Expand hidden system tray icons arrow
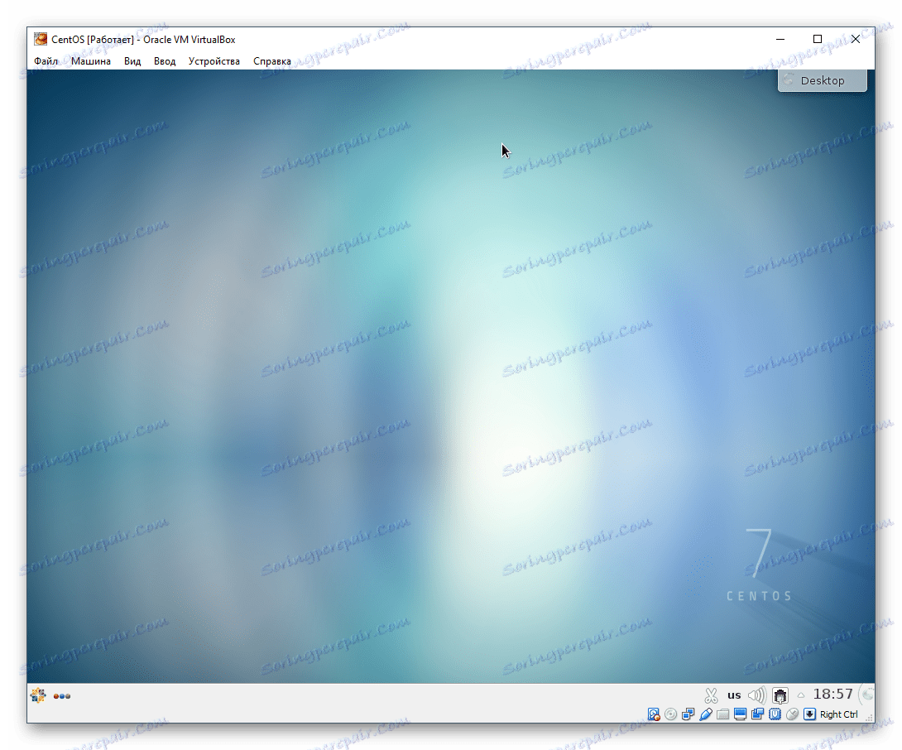Image resolution: width=902 pixels, height=750 pixels. (x=801, y=695)
